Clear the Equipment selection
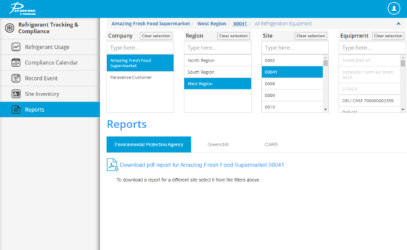Image resolution: width=407 pixels, height=250 pixels. (x=388, y=36)
